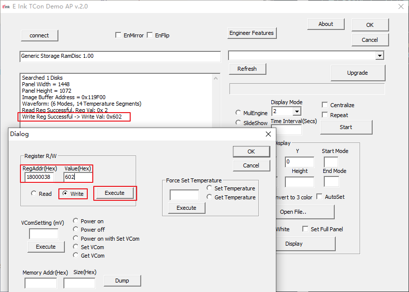Open the Display Mode dropdown
409x292 pixels.
(x=297, y=112)
